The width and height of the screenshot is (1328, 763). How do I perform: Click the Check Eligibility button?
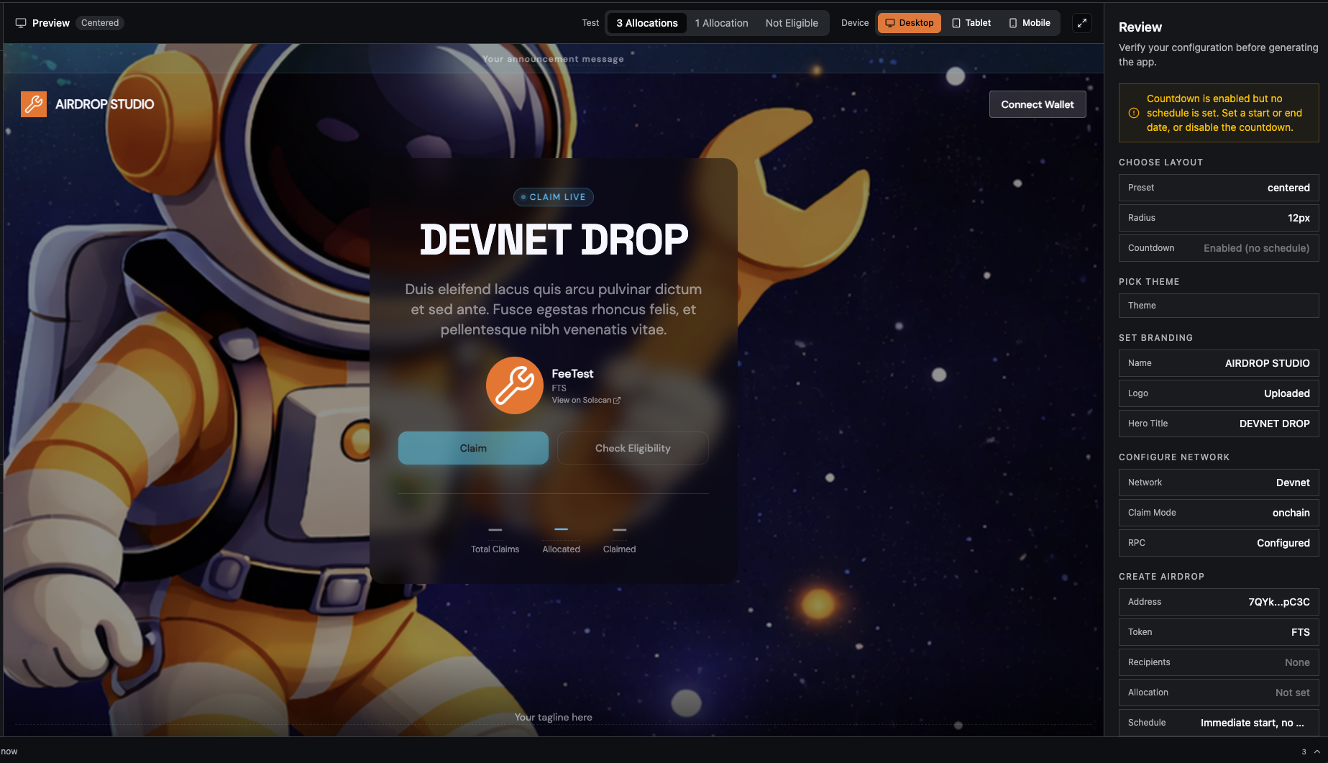633,448
